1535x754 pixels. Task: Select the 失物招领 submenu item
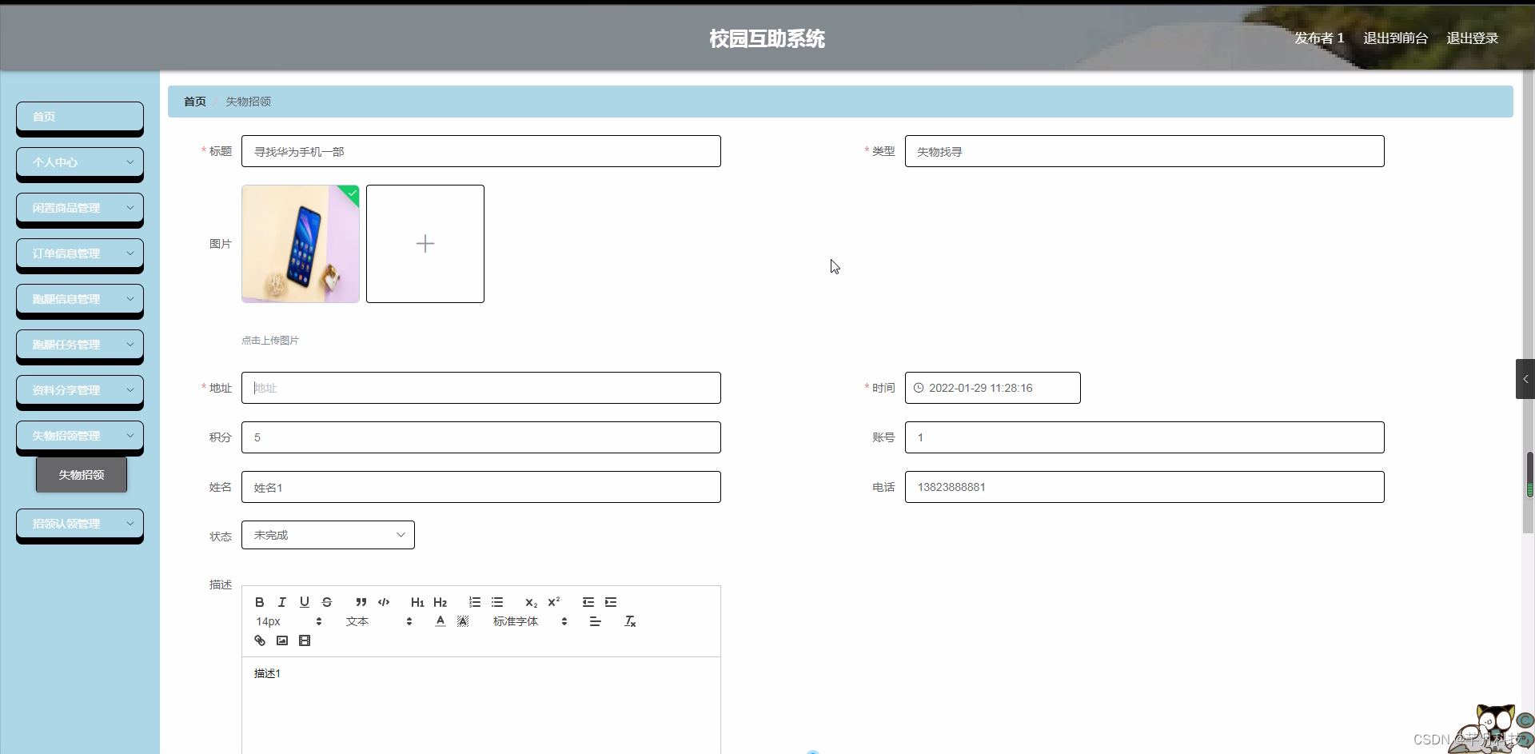81,474
